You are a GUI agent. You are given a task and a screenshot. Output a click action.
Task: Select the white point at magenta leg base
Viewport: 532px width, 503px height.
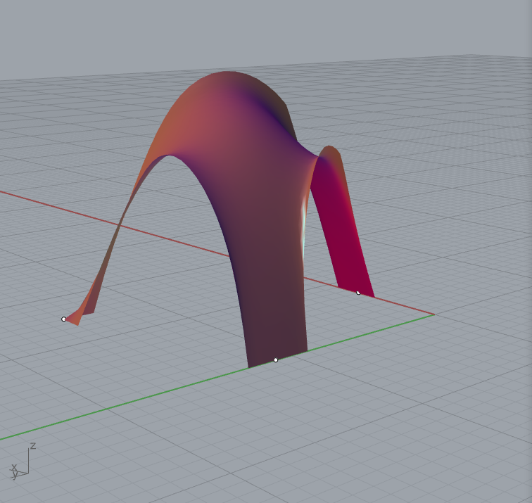pyautogui.click(x=358, y=292)
